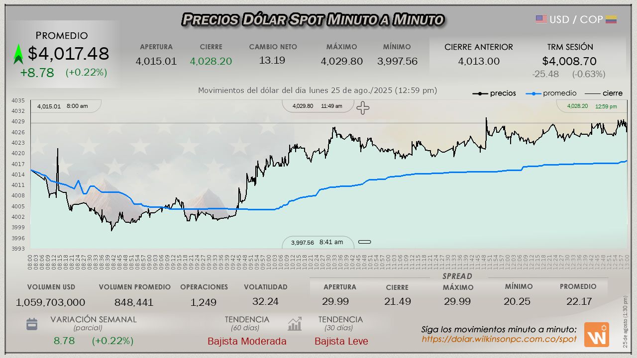Click the minus icon beside the minimum price label
The height and width of the screenshot is (358, 637).
(x=365, y=242)
